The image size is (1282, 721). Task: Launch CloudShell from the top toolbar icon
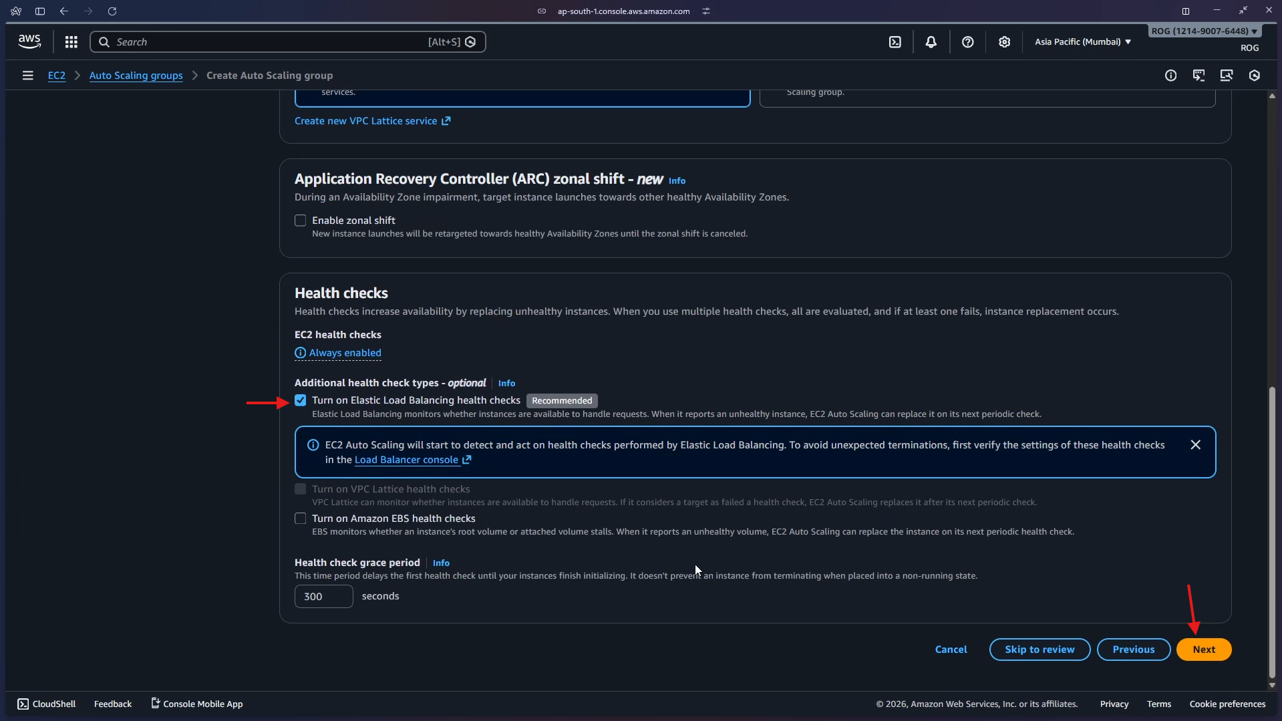pyautogui.click(x=895, y=42)
